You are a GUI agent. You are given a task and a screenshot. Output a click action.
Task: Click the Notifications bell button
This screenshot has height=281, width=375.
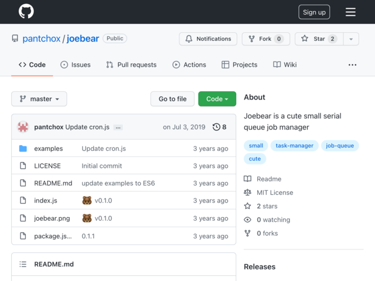[x=208, y=39]
